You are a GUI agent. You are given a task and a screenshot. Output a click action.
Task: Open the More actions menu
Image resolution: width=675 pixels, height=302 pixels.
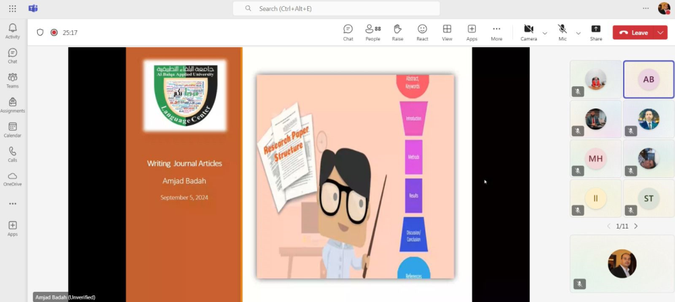pos(496,32)
